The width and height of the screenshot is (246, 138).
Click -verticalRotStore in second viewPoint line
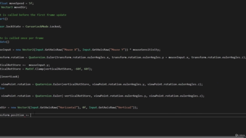point(77,96)
